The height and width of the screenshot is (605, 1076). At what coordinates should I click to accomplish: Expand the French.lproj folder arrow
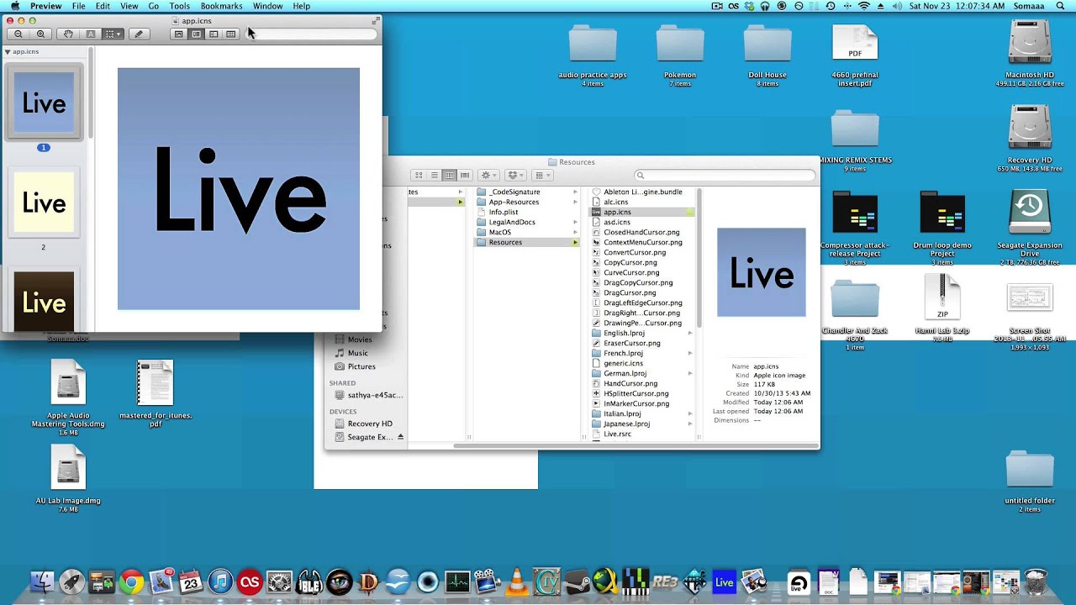tap(690, 353)
